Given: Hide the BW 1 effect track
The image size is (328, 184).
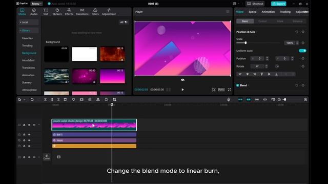Looking at the screenshot, I should pyautogui.click(x=29, y=134).
